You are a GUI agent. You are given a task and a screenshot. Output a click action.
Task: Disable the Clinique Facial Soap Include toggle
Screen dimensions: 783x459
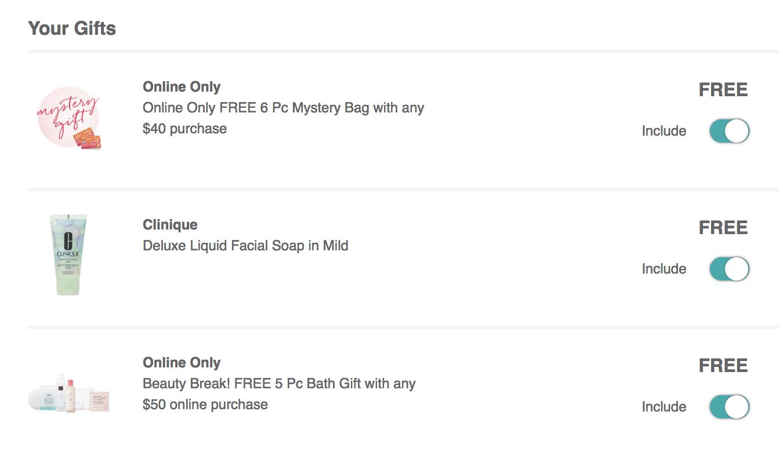[x=729, y=269]
